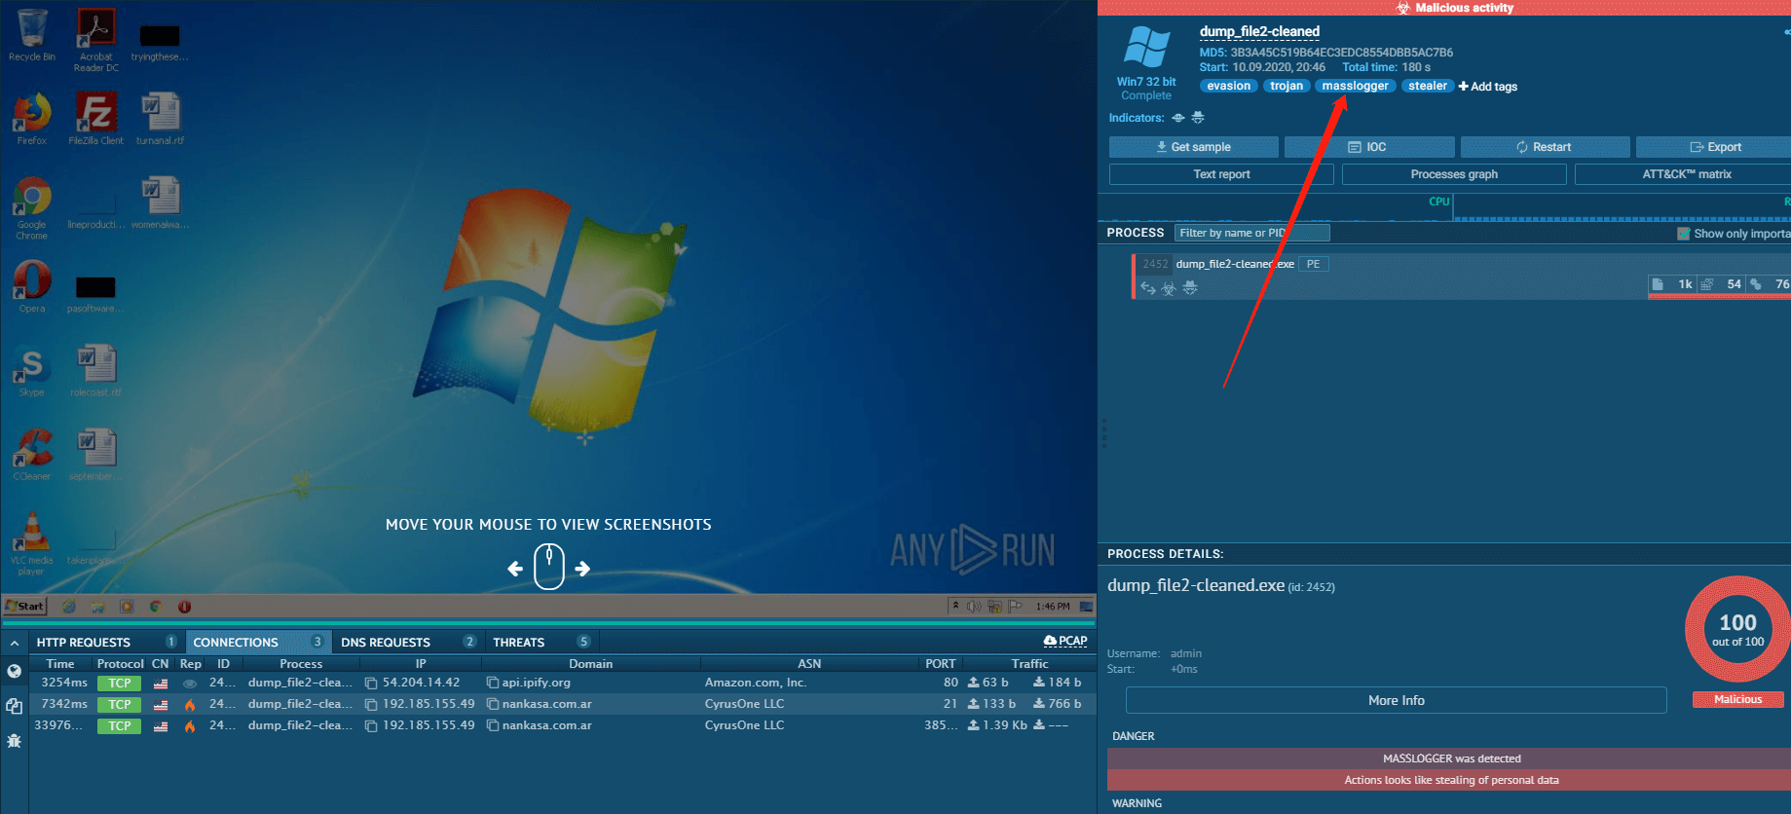This screenshot has height=814, width=1791.
Task: Download the PCAP file
Action: tap(1065, 641)
